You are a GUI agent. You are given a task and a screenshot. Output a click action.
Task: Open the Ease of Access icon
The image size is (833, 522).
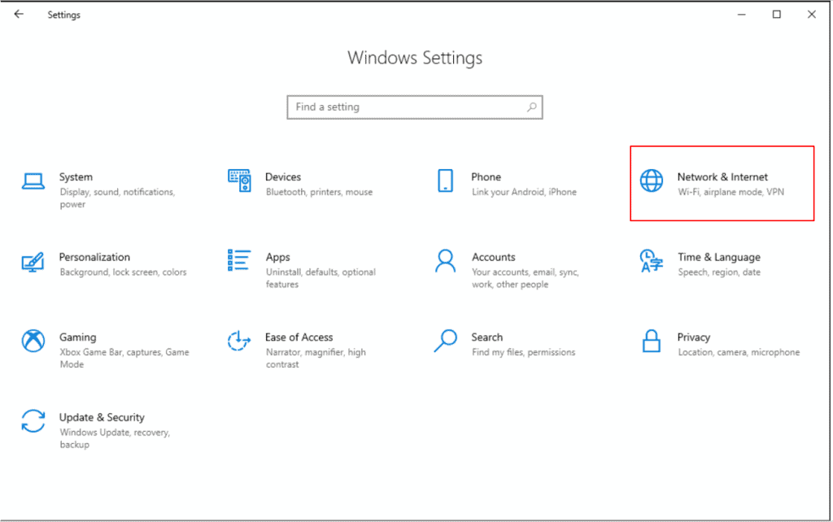pos(239,341)
